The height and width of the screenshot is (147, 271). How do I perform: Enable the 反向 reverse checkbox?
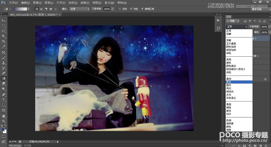coord(120,9)
